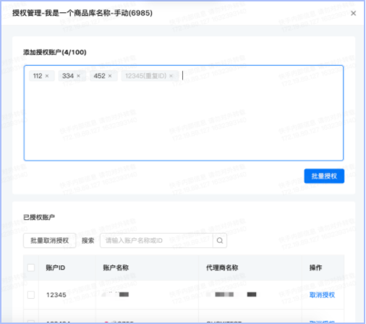Click the dialog title 授权管理-我是一个商品库名称-手动(6985)
Viewport: 366px width, 324px height.
click(x=82, y=13)
